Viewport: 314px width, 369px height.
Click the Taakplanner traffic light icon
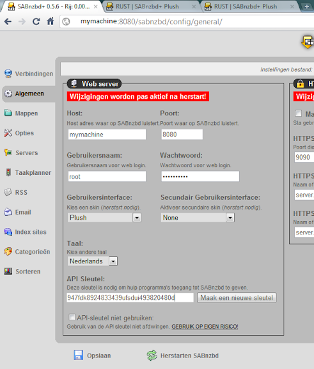8,172
